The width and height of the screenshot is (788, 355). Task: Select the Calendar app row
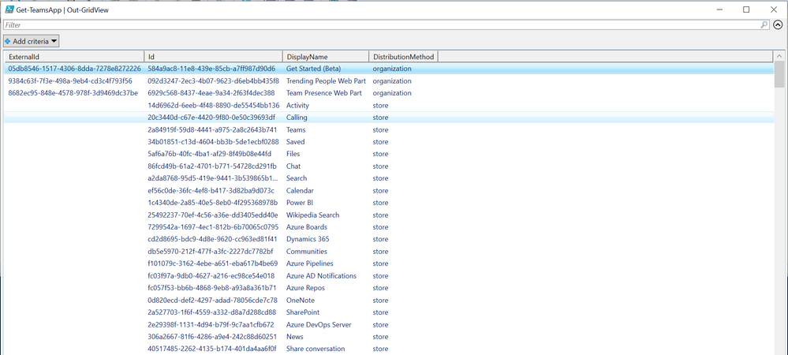pos(389,191)
